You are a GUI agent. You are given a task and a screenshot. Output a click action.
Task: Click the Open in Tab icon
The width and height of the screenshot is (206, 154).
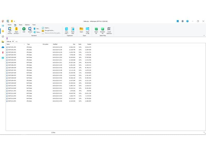88,29
